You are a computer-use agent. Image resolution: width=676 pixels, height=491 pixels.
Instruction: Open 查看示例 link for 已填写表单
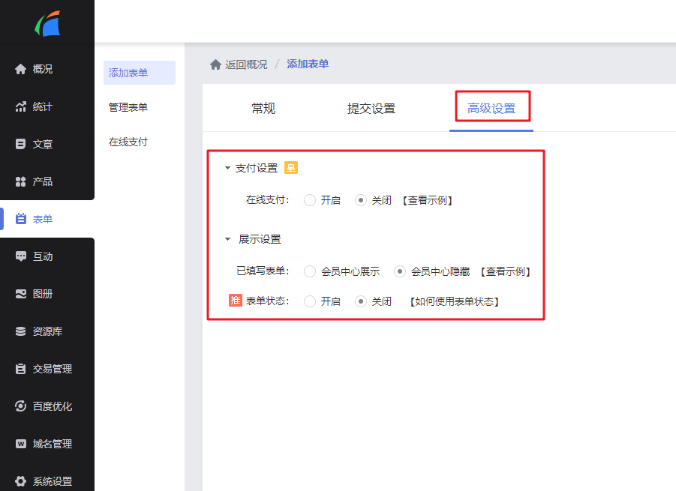point(505,271)
